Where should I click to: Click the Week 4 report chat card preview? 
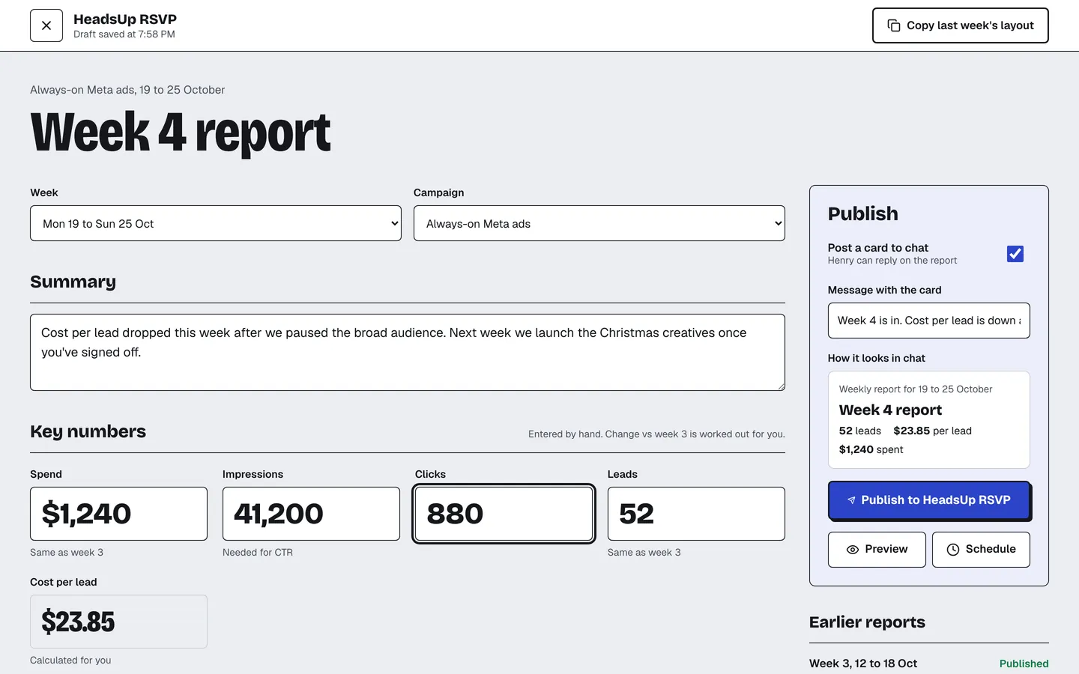tap(929, 419)
